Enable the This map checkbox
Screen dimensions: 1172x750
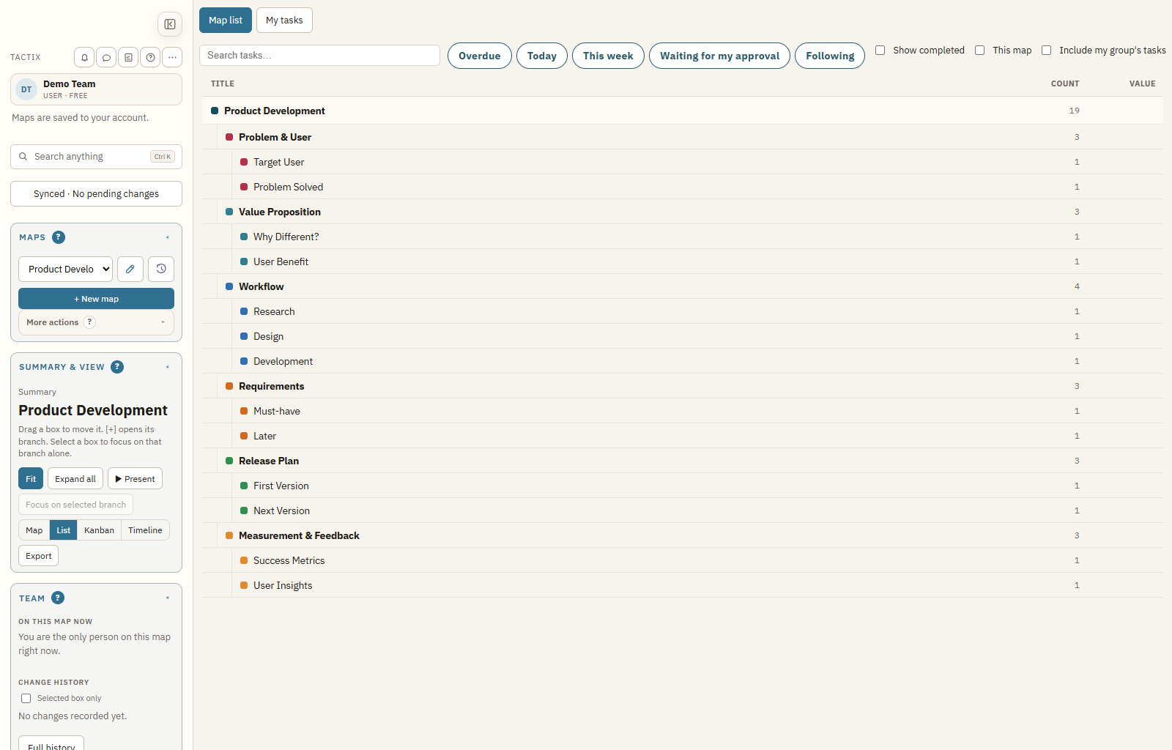tap(980, 51)
